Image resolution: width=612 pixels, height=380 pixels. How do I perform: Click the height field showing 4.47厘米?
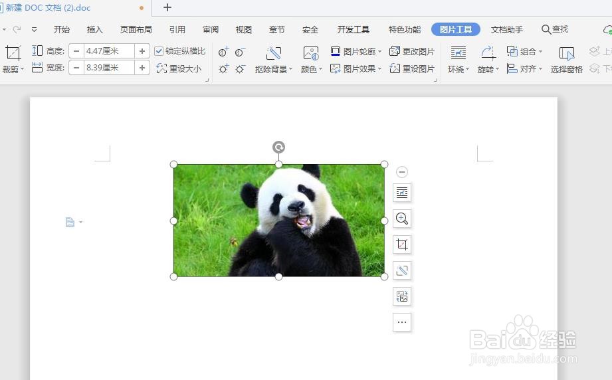[109, 51]
